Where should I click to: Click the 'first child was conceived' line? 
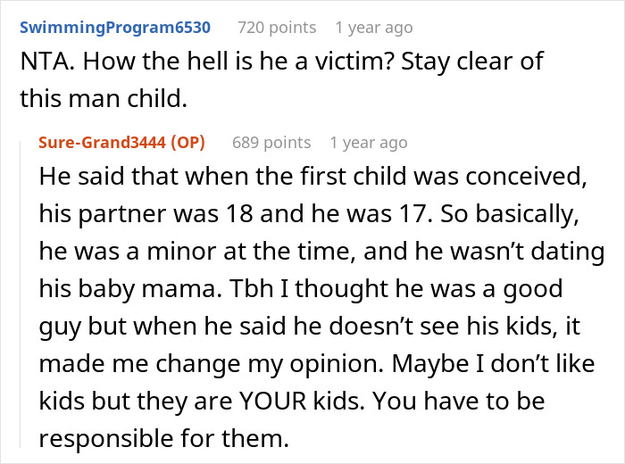pos(312,177)
